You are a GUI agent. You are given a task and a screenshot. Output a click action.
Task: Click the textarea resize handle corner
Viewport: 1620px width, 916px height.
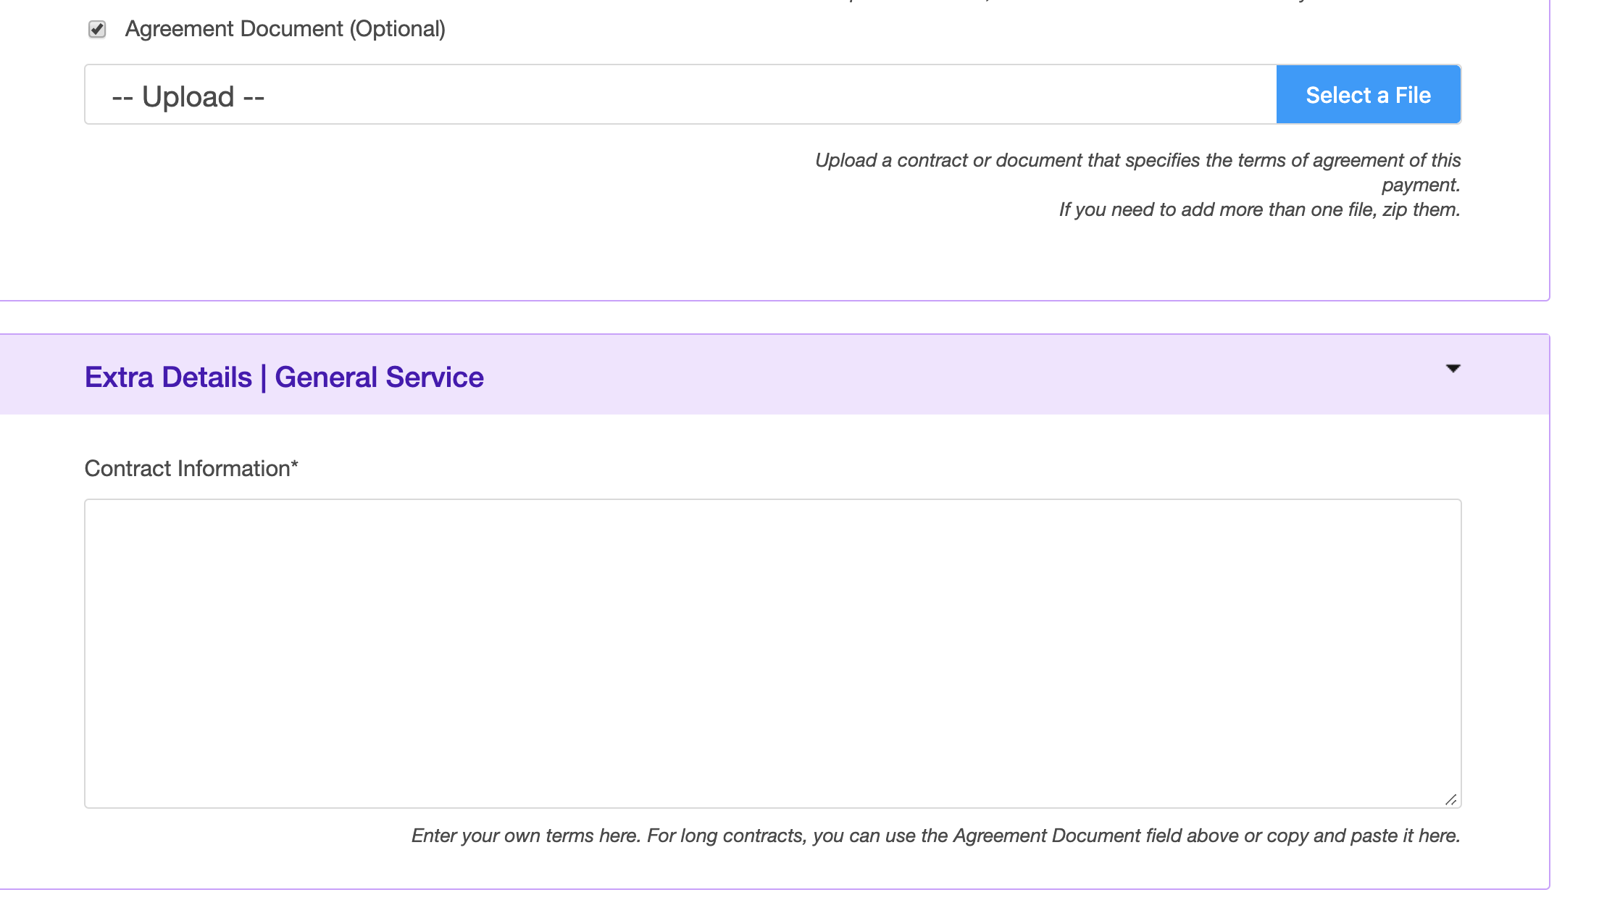[x=1450, y=799]
